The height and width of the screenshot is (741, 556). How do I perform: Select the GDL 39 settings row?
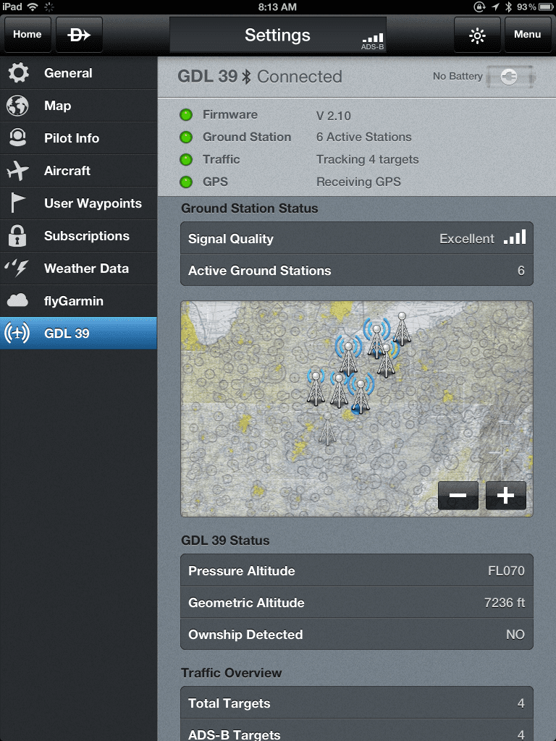coord(78,333)
